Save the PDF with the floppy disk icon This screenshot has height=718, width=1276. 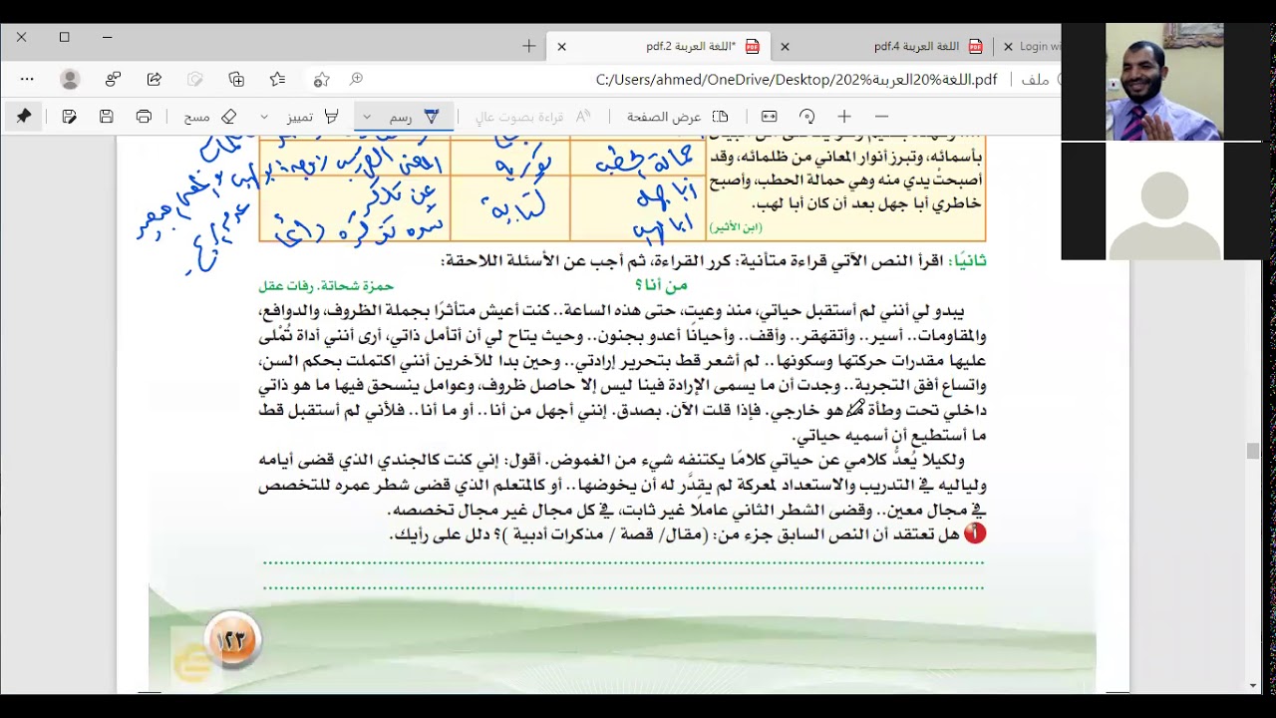pos(107,117)
